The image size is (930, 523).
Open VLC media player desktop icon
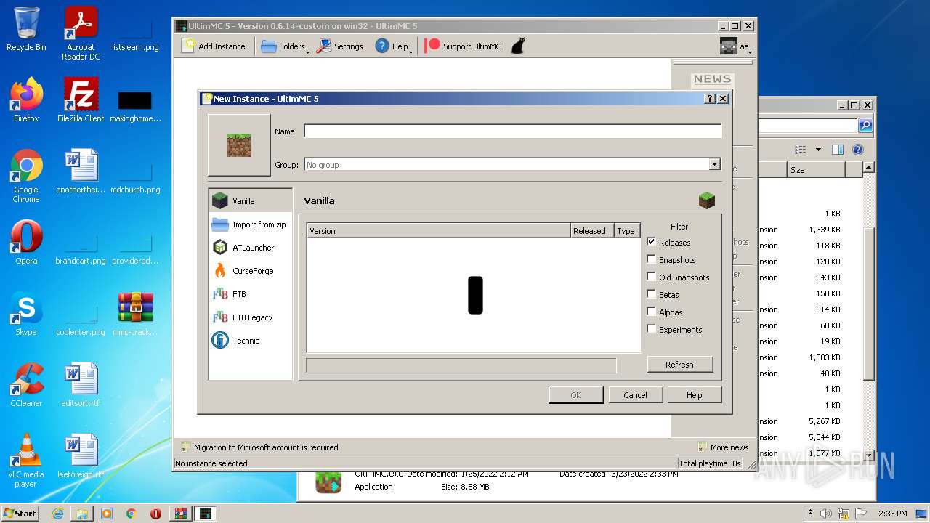pos(26,461)
